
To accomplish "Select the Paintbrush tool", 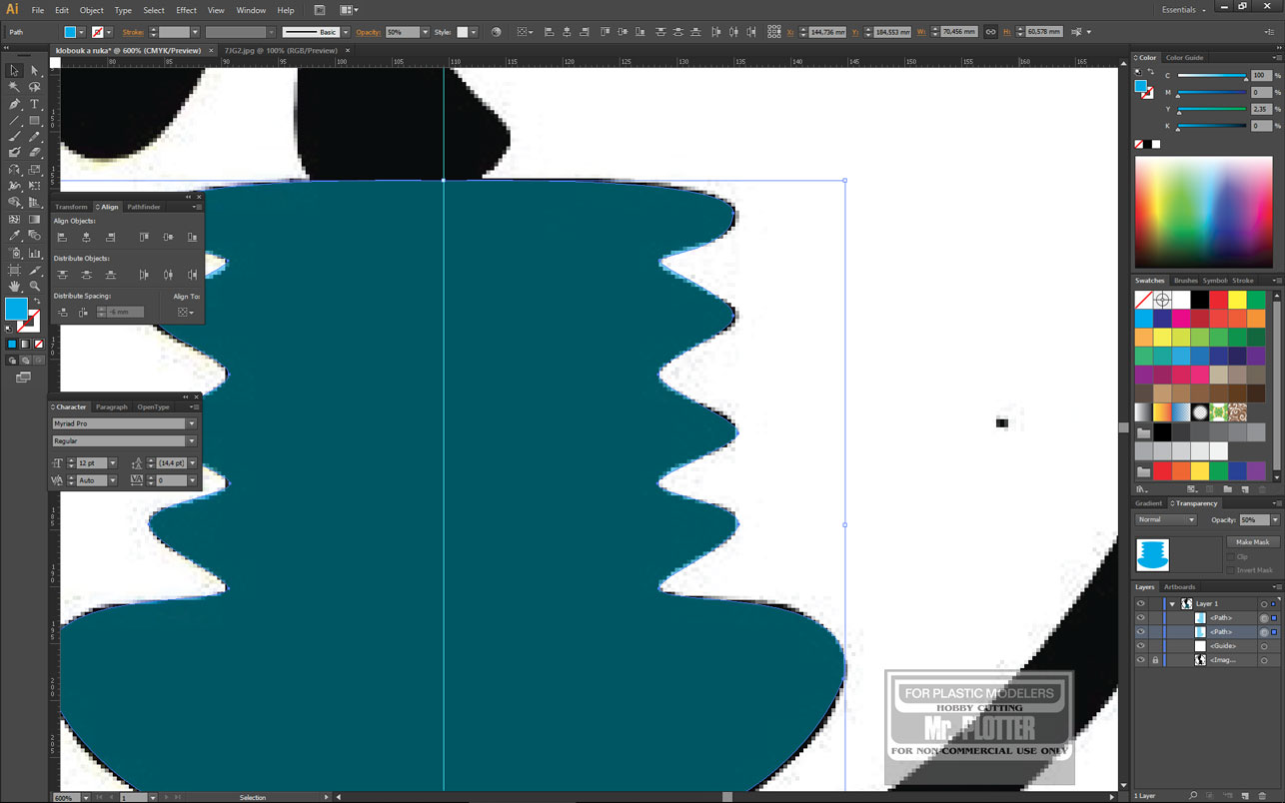I will (x=14, y=137).
